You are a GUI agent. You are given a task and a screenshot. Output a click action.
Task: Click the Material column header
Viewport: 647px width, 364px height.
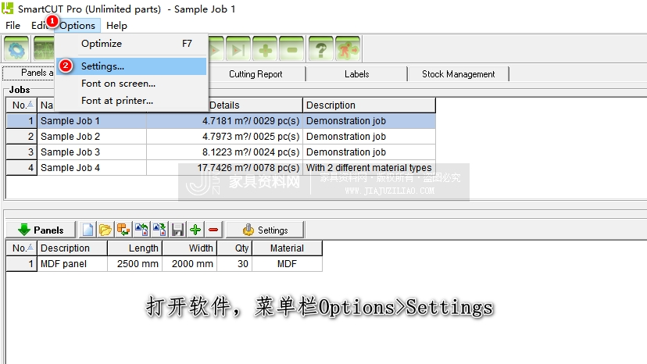[x=288, y=248]
